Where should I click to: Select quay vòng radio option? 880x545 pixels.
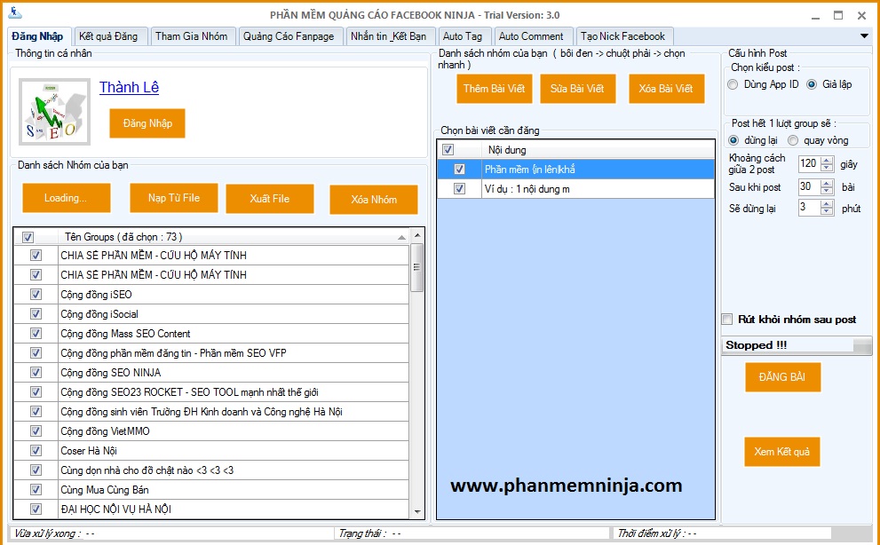coord(793,140)
